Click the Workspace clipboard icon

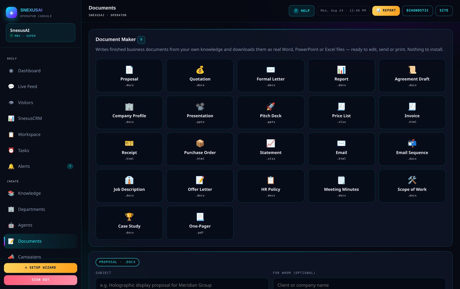click(x=11, y=134)
